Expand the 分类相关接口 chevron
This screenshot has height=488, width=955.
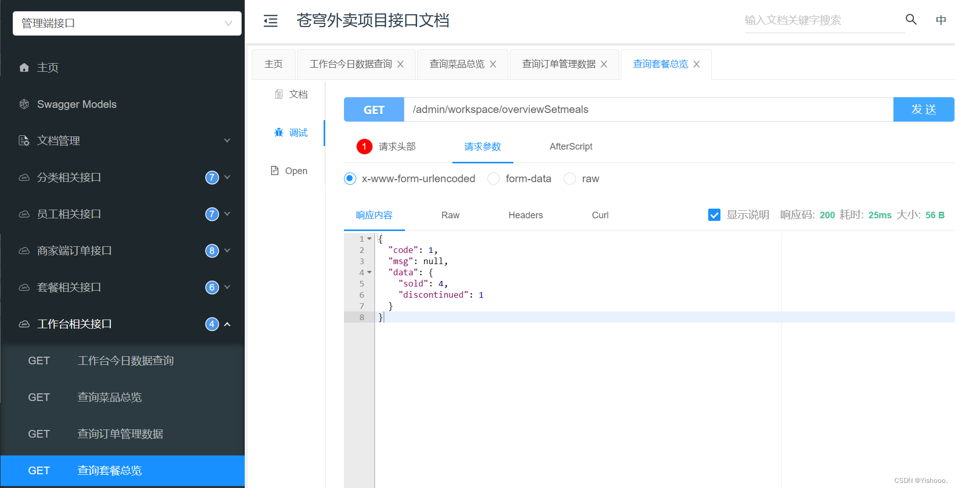[x=227, y=177]
